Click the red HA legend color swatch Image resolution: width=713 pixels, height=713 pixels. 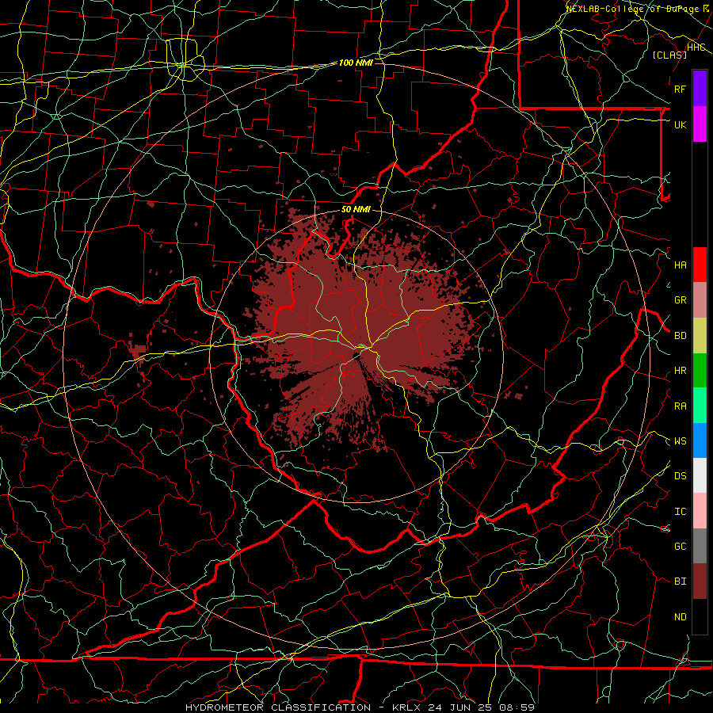tap(700, 265)
